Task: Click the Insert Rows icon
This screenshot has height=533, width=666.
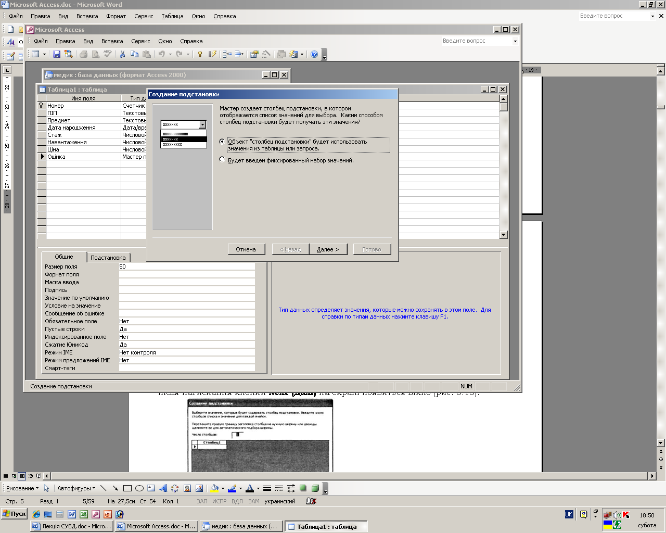Action: click(x=227, y=54)
